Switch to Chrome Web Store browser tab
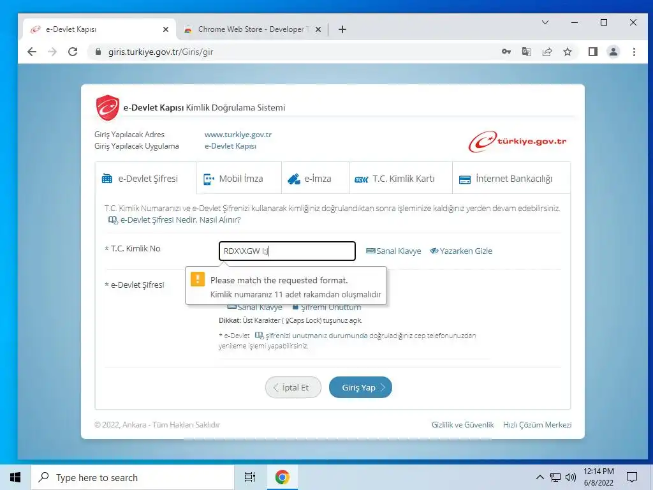This screenshot has height=490, width=653. click(x=251, y=29)
